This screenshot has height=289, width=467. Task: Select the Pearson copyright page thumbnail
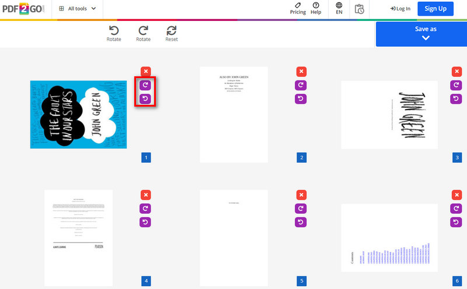point(78,238)
